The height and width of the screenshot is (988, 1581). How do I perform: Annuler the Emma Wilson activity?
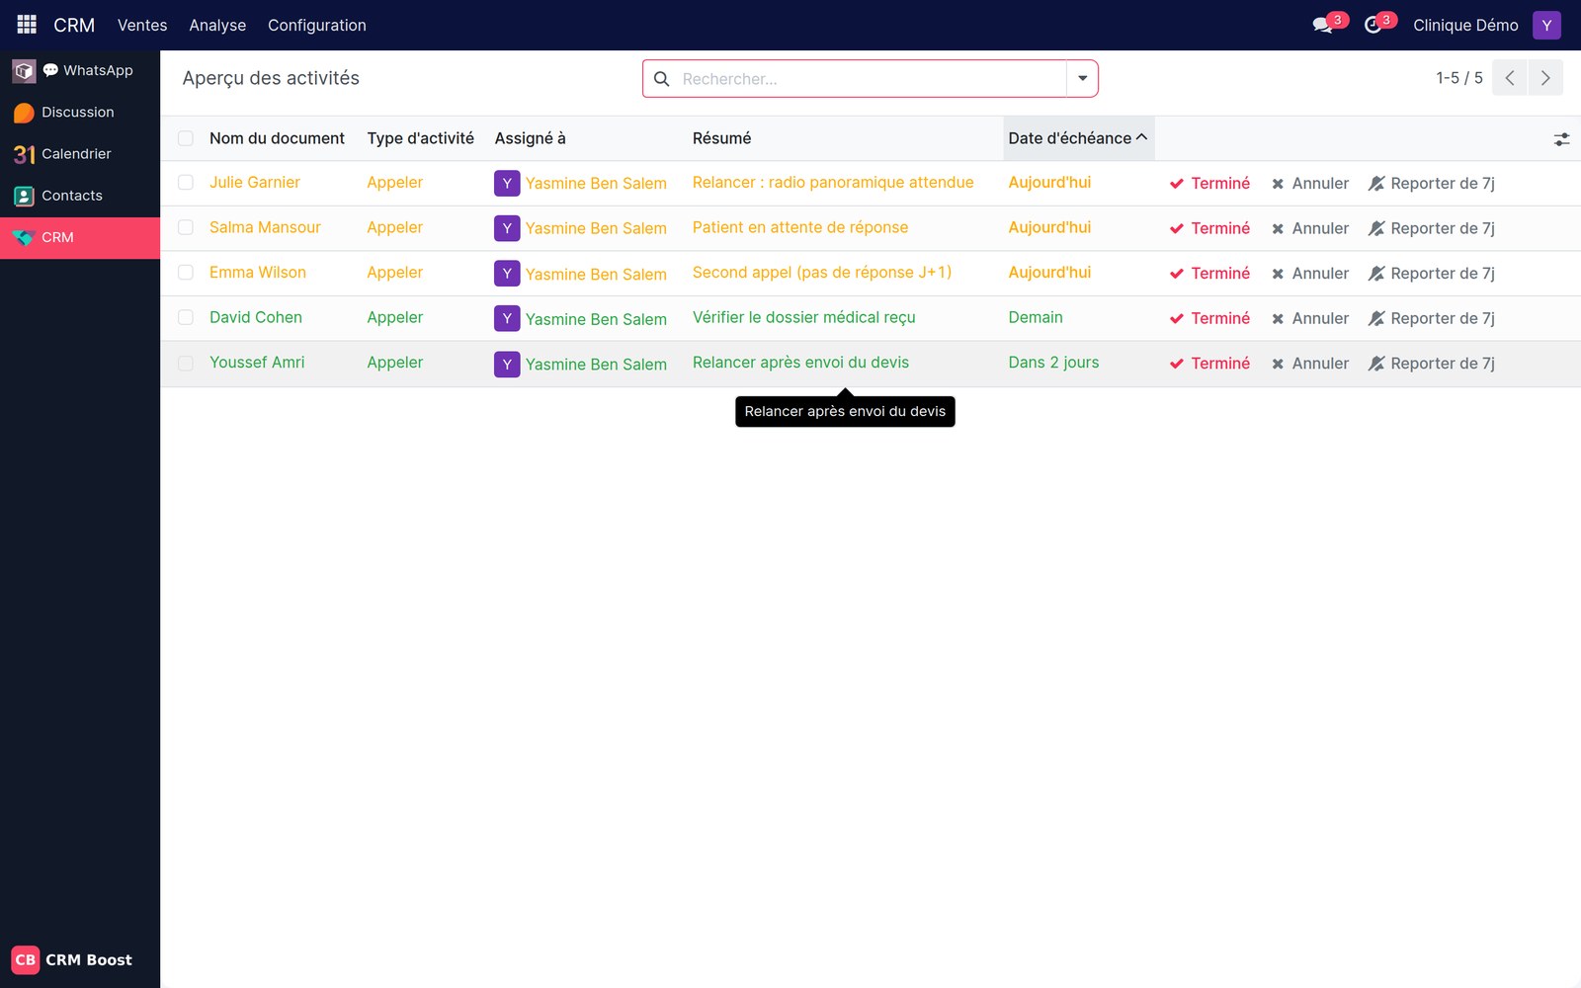coord(1310,274)
